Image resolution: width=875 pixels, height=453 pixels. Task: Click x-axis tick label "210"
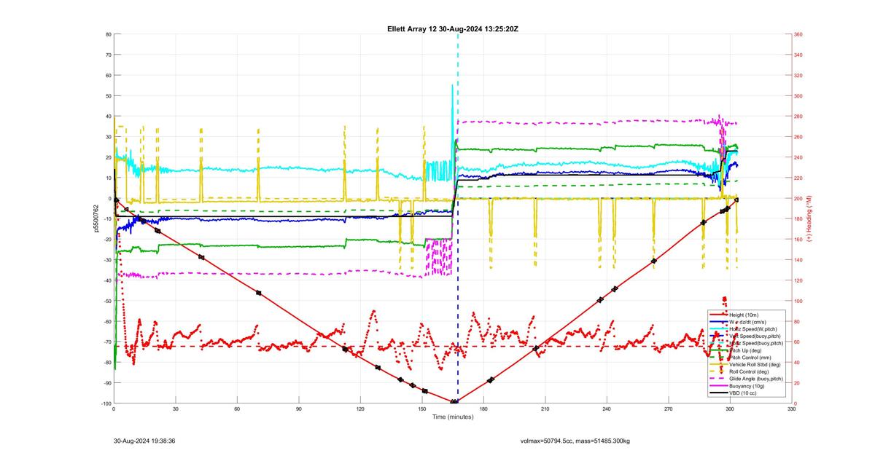pos(545,409)
